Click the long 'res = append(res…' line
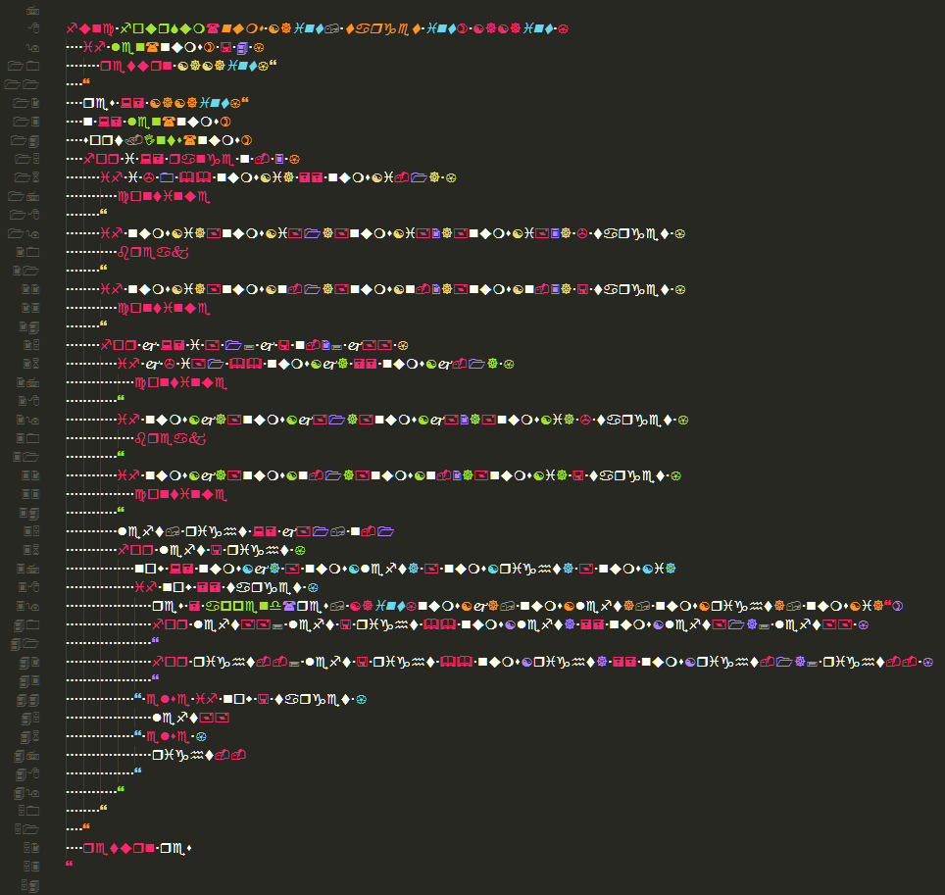This screenshot has height=895, width=945. [x=527, y=606]
